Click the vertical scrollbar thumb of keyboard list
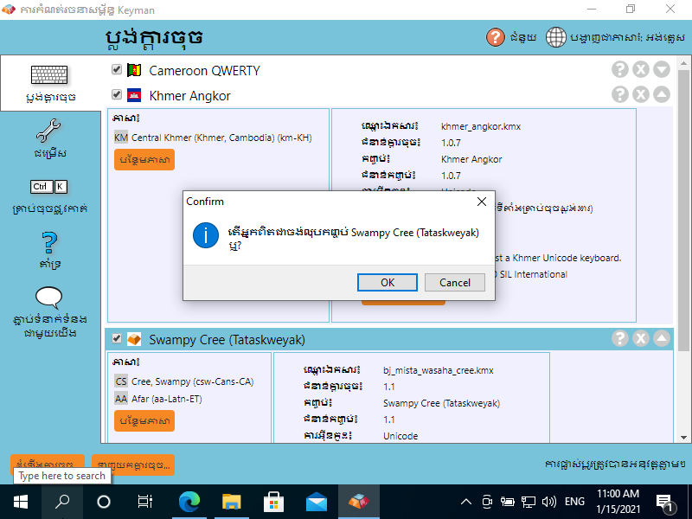Viewport: 692px width, 519px height. 683,209
